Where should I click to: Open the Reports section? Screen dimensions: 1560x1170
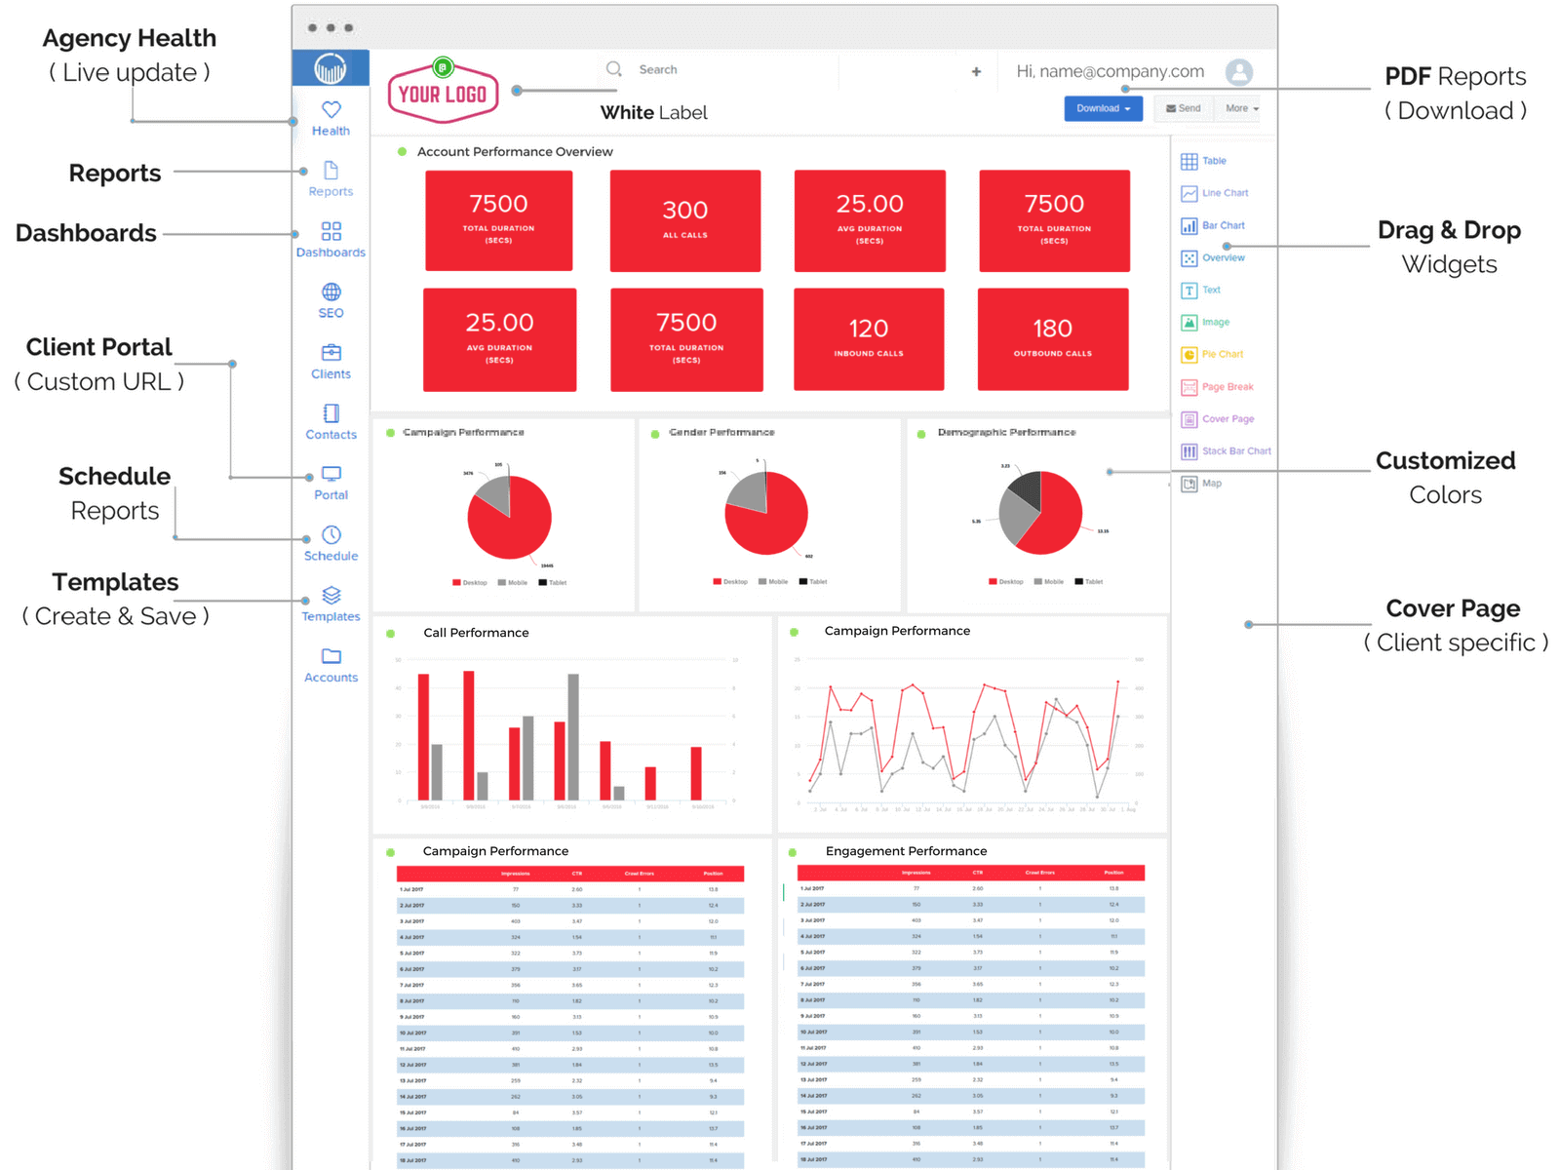331,177
